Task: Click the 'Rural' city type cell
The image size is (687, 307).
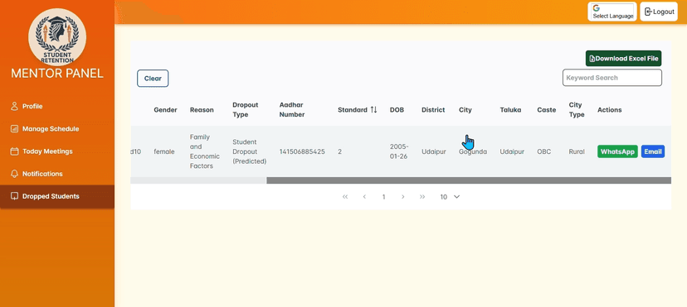Action: 577,151
